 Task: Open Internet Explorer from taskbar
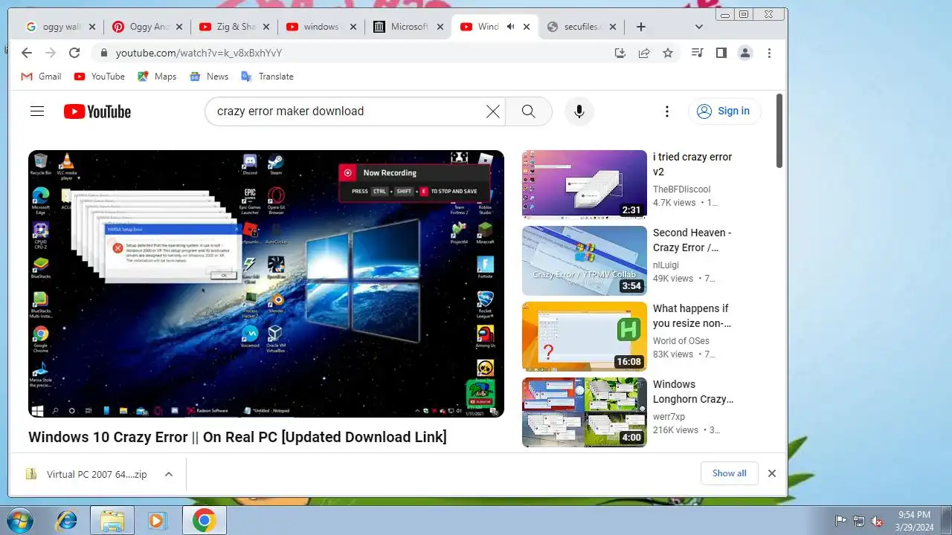pos(66,520)
